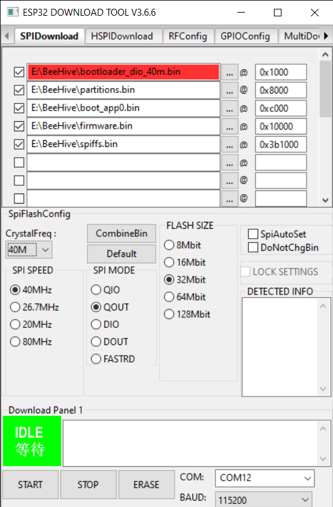Browse for the firmware.bin file
The height and width of the screenshot is (507, 333).
(x=229, y=126)
